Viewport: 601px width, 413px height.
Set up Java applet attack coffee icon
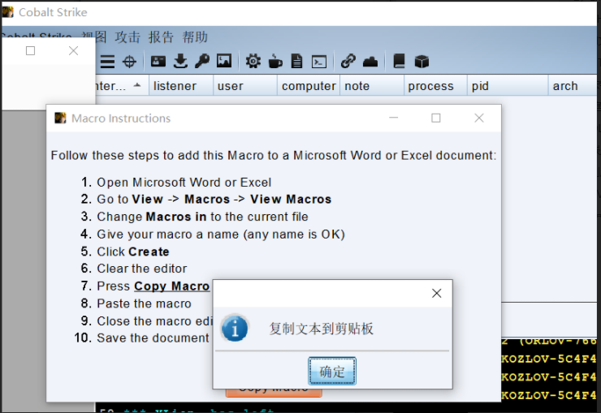pos(275,61)
